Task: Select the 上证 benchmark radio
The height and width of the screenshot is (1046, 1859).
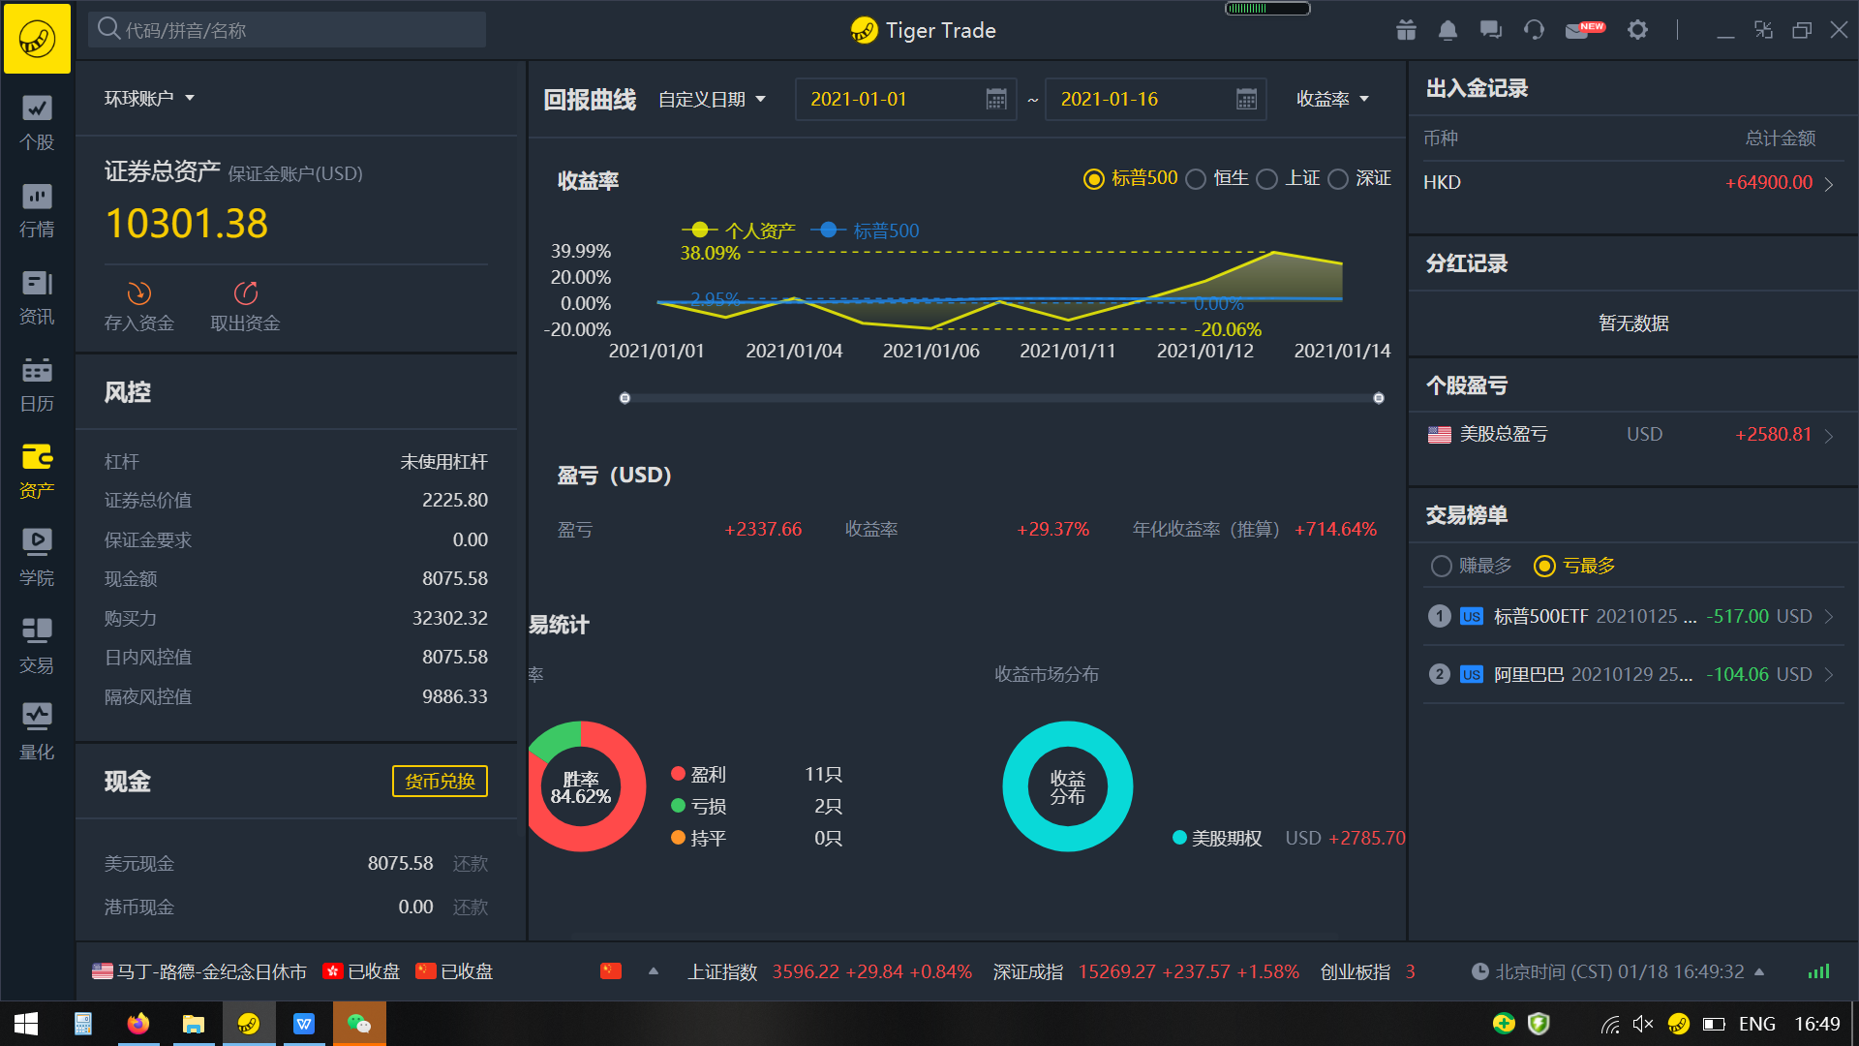Action: point(1266,179)
